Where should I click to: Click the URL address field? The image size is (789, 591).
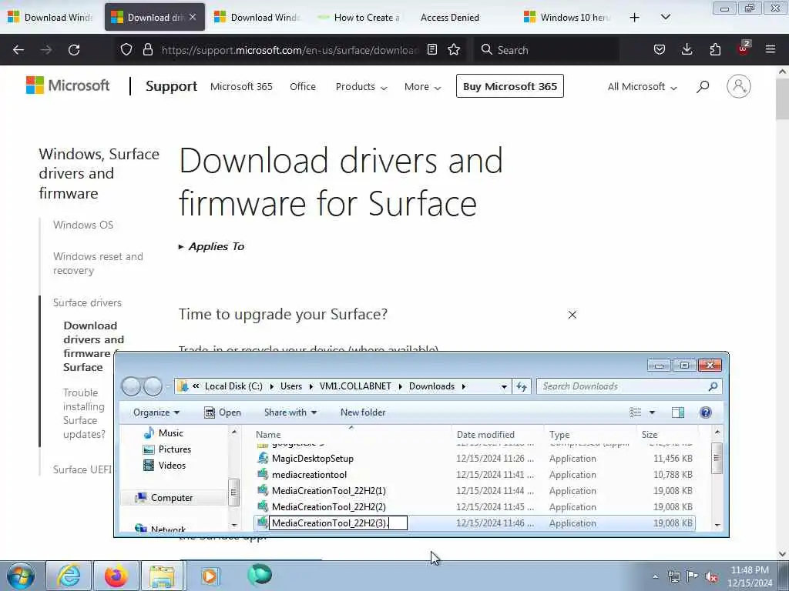[x=290, y=50]
